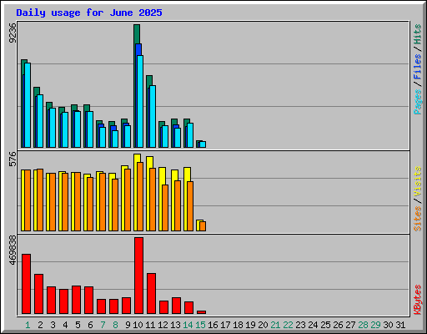Click day 2 on the x-axis

click(40, 325)
